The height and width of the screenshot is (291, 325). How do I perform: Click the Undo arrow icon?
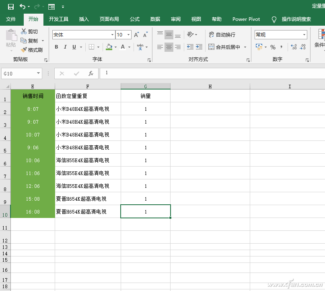(23, 7)
